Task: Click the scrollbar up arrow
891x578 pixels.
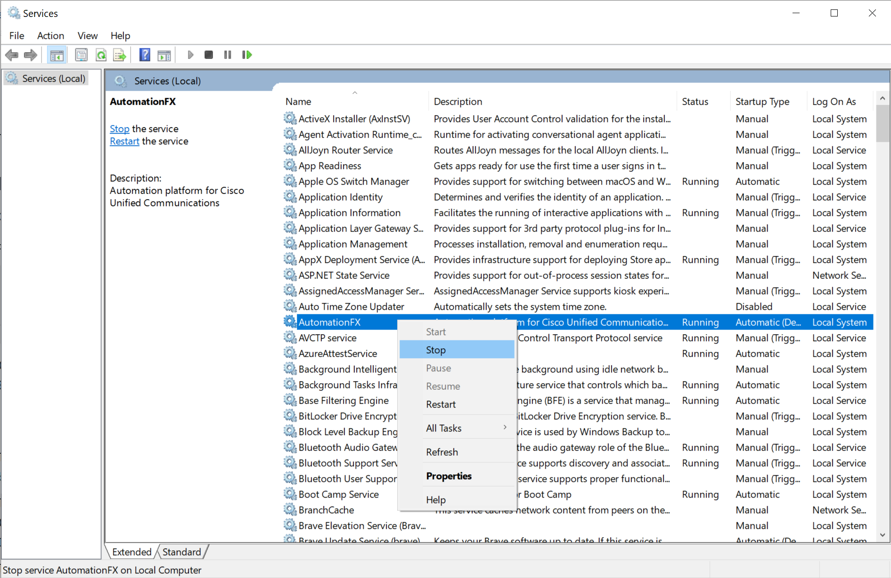Action: pos(883,98)
